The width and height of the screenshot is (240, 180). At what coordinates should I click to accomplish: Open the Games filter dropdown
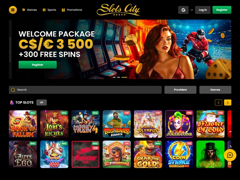tap(215, 90)
